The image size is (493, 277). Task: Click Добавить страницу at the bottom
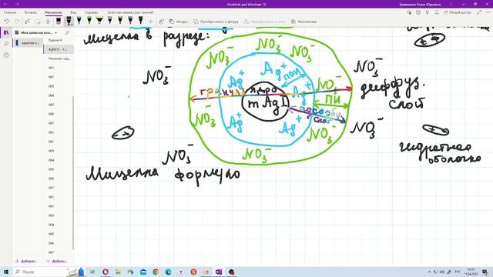[x=56, y=261]
